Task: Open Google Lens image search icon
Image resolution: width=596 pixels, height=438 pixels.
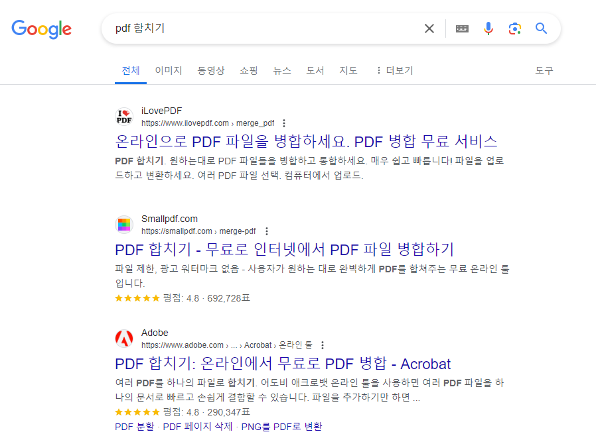Action: point(514,28)
